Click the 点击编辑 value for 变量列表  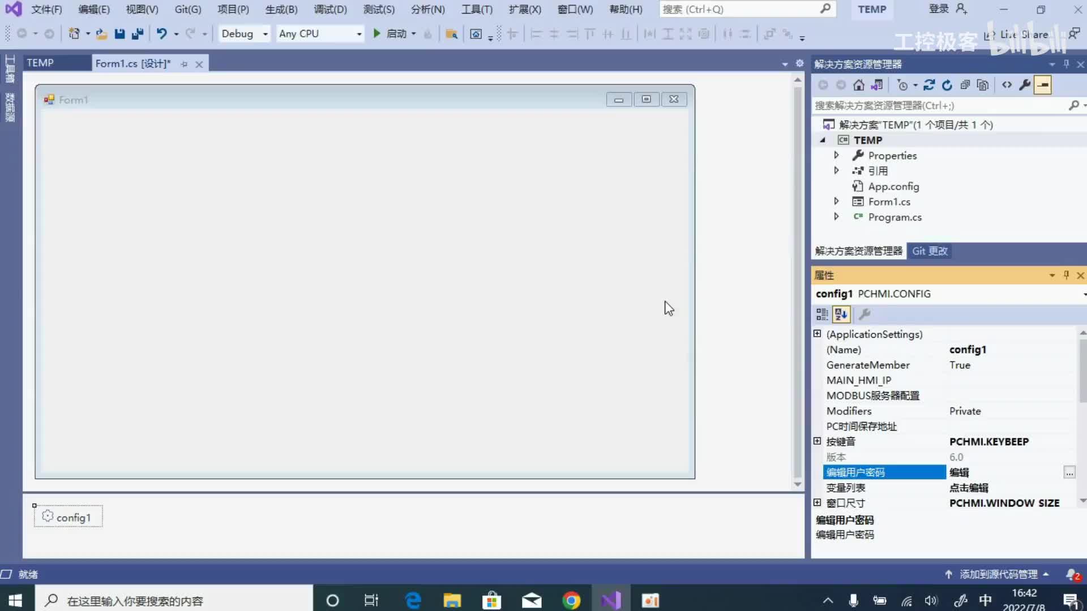(969, 488)
